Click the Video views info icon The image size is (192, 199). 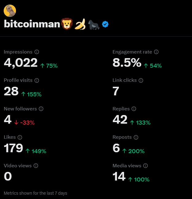[x=36, y=165]
